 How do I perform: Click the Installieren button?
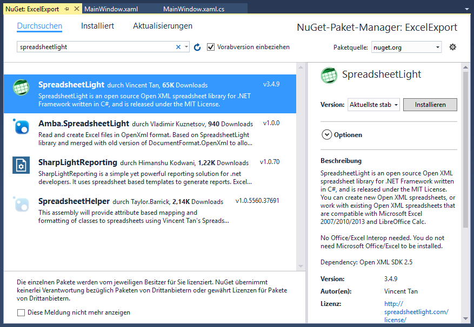(x=430, y=105)
